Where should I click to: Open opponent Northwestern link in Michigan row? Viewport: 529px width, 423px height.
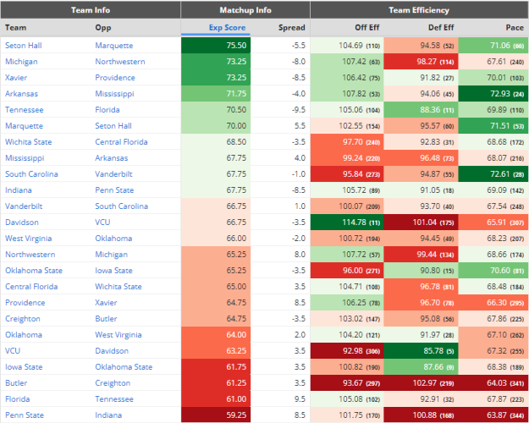coord(120,62)
